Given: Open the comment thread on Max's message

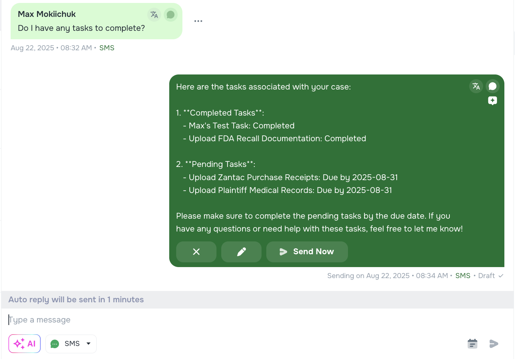Looking at the screenshot, I should coord(170,15).
